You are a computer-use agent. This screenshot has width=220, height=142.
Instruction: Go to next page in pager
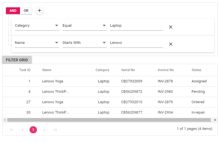pos(44,130)
